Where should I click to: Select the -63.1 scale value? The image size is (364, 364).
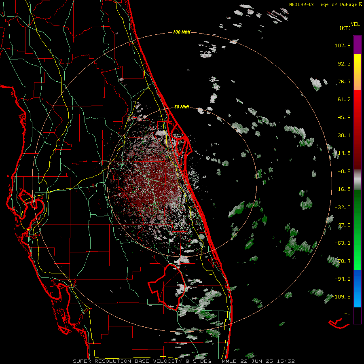point(343,243)
